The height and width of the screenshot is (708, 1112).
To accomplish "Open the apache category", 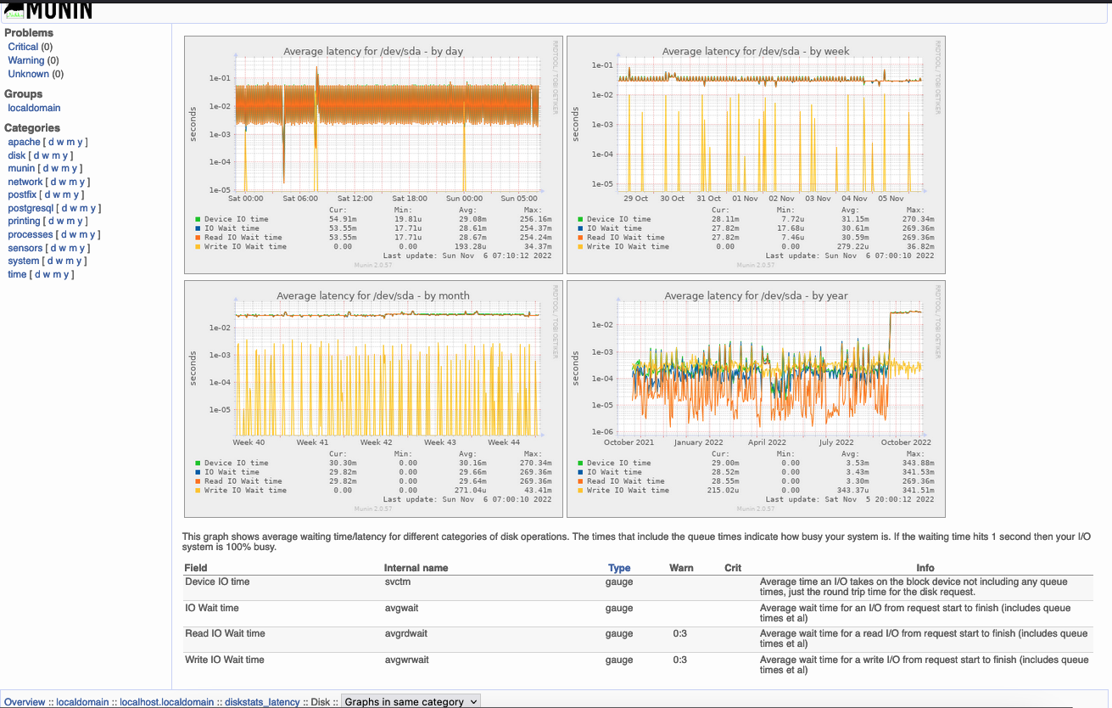I will coord(24,143).
